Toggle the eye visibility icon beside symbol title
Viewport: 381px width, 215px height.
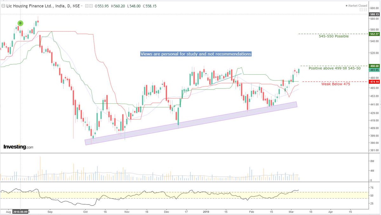tap(87, 6)
